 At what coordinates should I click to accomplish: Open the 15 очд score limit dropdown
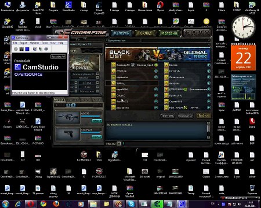(x=97, y=83)
